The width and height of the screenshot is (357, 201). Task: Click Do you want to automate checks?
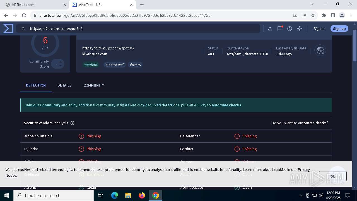click(300, 123)
